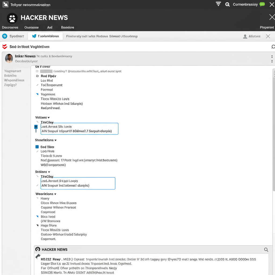Image resolution: width=275 pixels, height=275 pixels.
Task: Click the red chevron icon beside Soe-in tloot
Action: coord(5,47)
